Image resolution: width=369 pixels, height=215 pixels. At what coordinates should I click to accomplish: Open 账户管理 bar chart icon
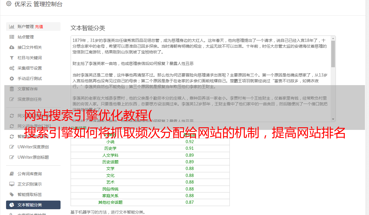[12, 27]
